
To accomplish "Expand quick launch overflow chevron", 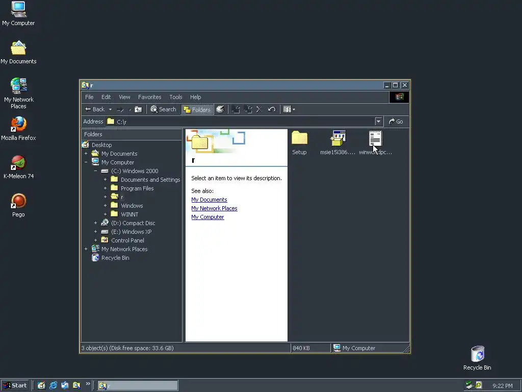I will click(x=88, y=384).
